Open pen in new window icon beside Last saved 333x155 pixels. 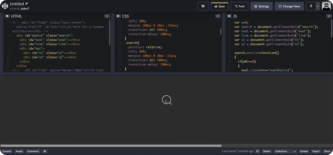click(x=257, y=151)
